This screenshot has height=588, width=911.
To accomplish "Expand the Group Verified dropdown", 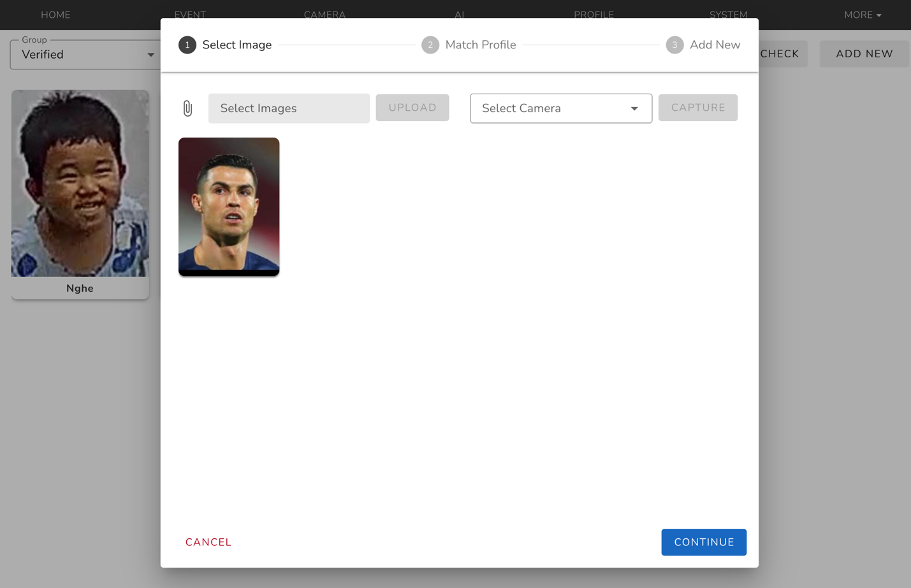I will [x=84, y=55].
